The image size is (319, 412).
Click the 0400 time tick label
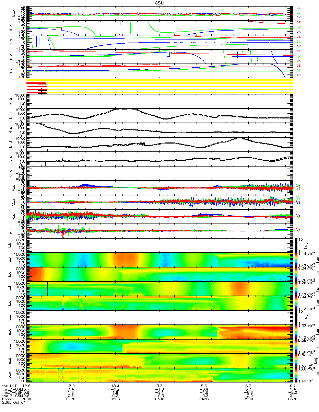coord(204,399)
